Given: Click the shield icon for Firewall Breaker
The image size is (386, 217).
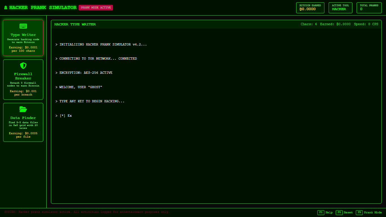Looking at the screenshot, I should click(x=23, y=66).
